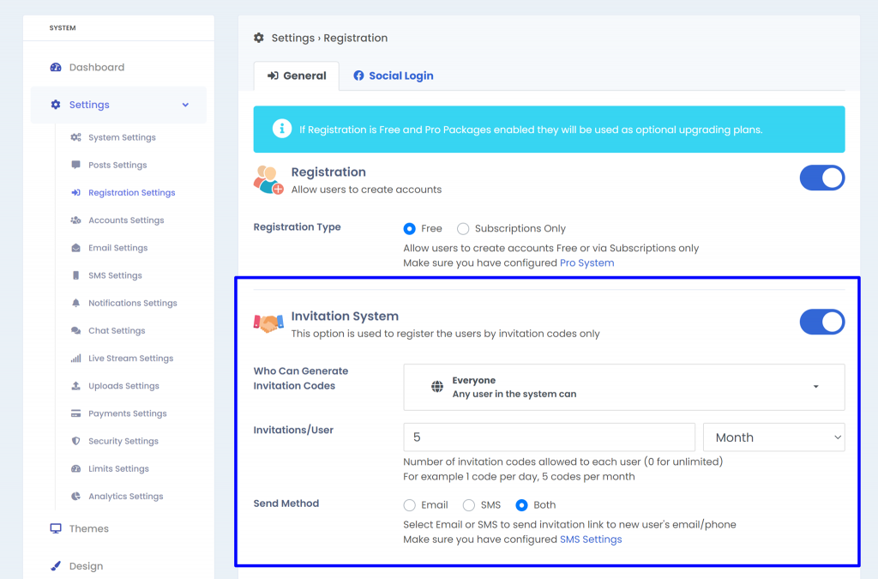The height and width of the screenshot is (579, 878).
Task: Switch to the General tab
Action: click(x=297, y=75)
